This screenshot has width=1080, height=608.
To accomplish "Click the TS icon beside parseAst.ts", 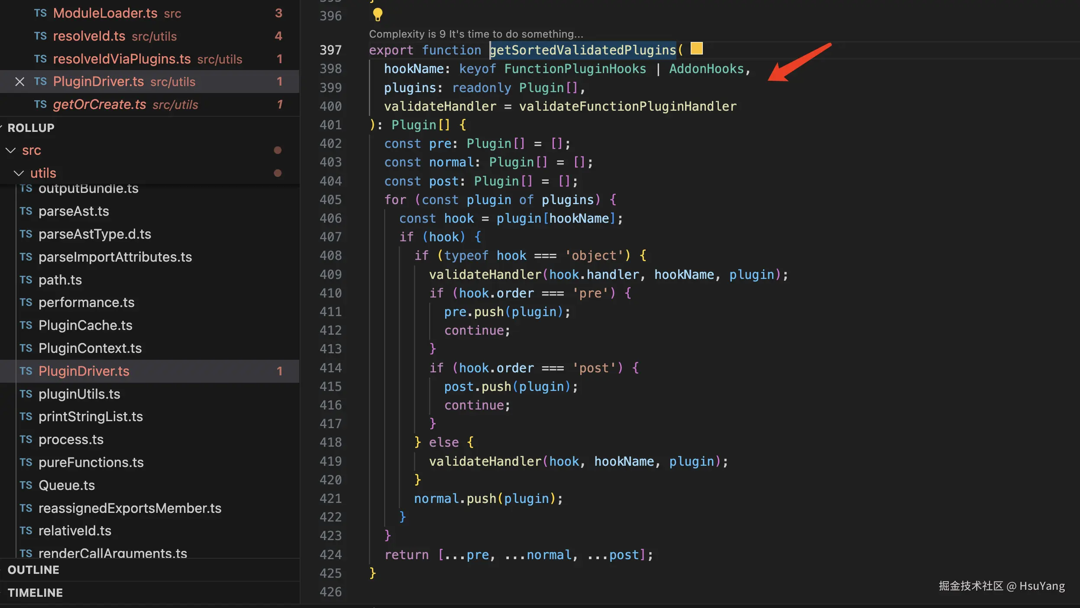I will tap(26, 211).
